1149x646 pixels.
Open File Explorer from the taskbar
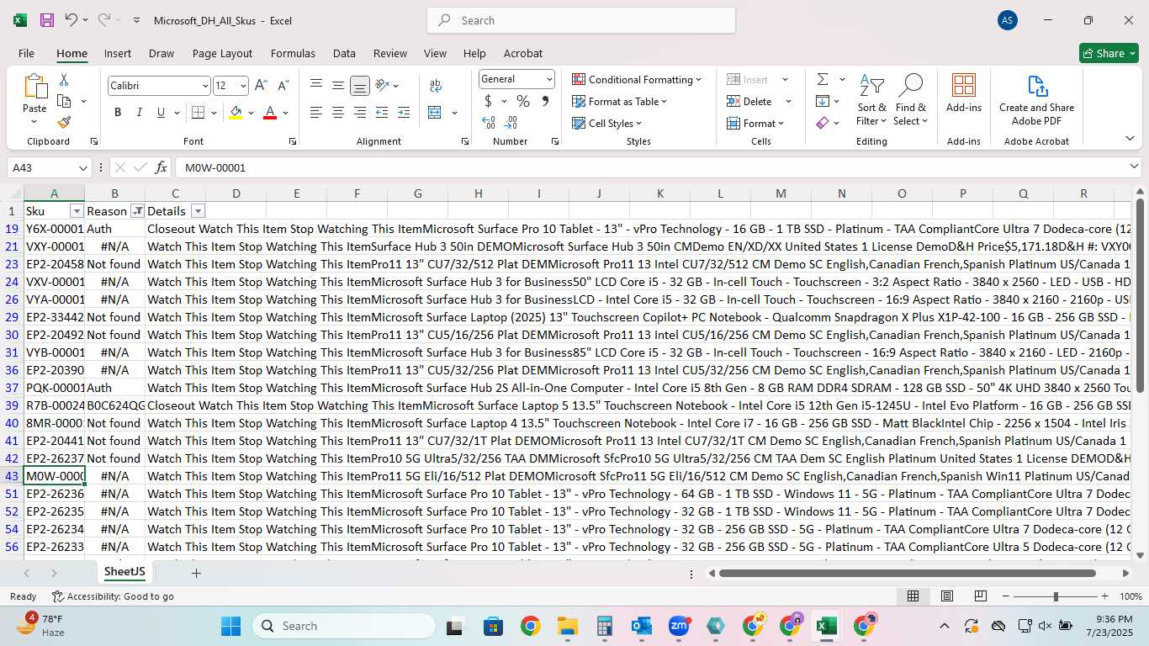click(568, 626)
